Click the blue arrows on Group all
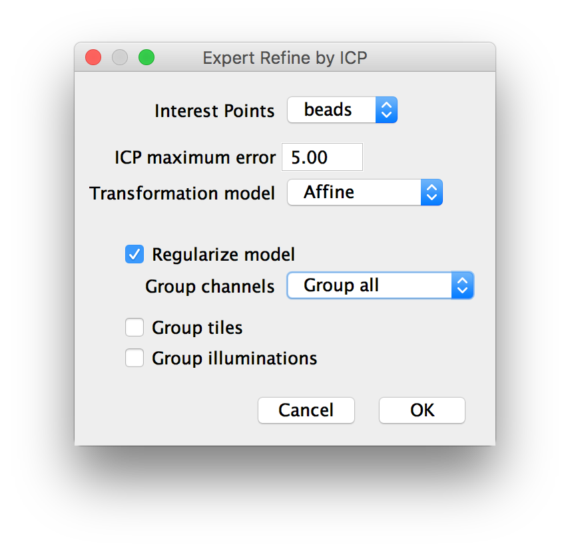The image size is (570, 552). [462, 285]
